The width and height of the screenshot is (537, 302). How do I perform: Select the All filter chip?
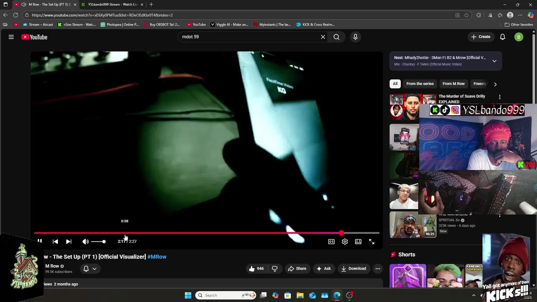395,83
